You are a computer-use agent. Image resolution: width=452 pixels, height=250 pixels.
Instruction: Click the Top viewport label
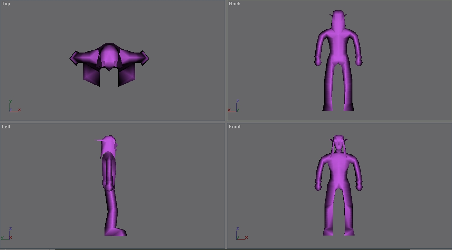[x=6, y=4]
